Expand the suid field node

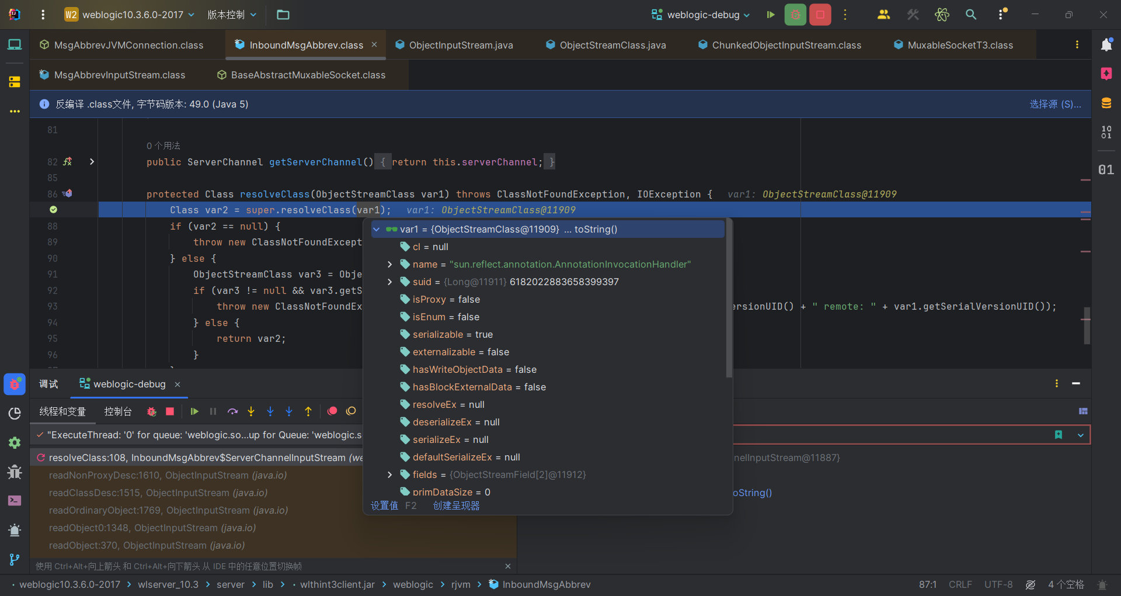390,282
